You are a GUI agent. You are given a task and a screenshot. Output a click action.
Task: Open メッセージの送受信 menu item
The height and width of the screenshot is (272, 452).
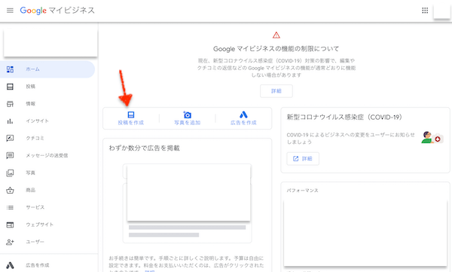tap(47, 155)
